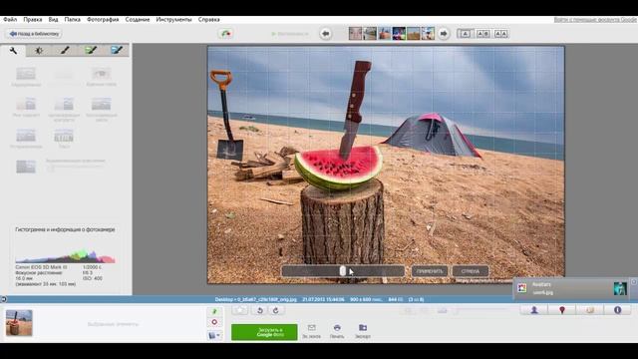This screenshot has width=638, height=359.
Task: Open the second filmstrip thumbnail
Action: pos(370,33)
